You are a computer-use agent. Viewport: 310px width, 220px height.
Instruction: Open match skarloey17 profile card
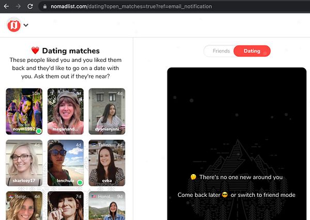[24, 163]
